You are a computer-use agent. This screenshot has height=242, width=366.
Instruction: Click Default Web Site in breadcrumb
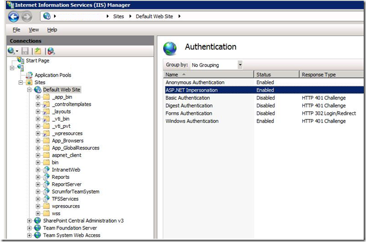click(154, 16)
